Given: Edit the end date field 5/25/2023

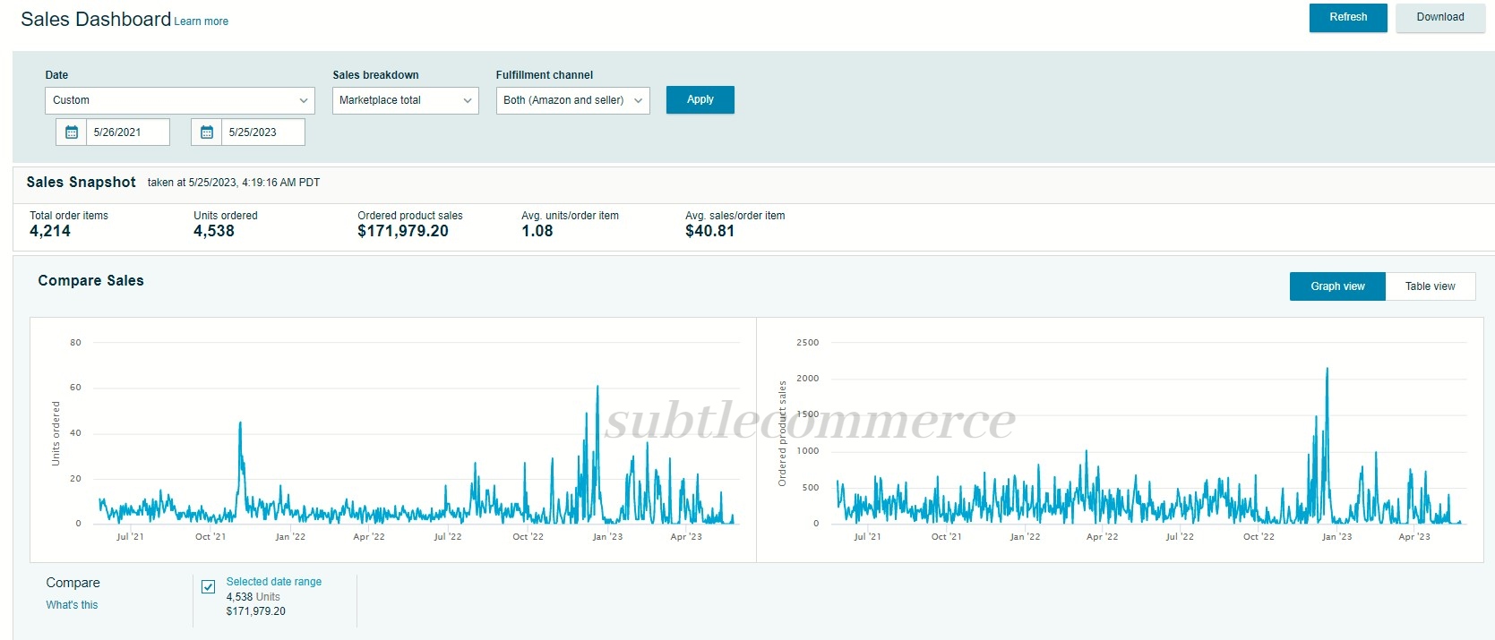Looking at the screenshot, I should pyautogui.click(x=262, y=132).
